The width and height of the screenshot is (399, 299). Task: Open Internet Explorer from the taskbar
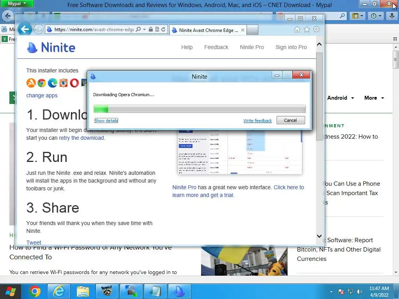coord(59,291)
